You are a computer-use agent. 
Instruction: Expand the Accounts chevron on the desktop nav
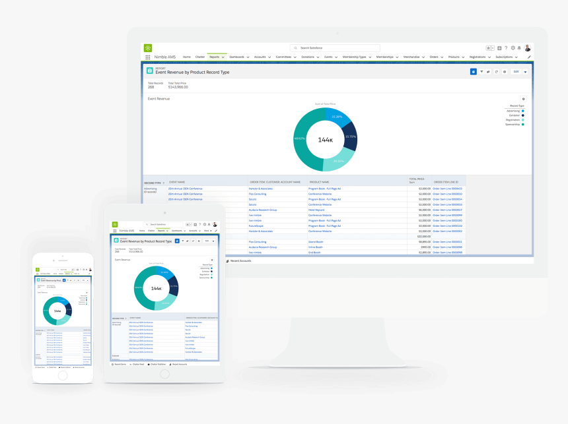pos(269,57)
